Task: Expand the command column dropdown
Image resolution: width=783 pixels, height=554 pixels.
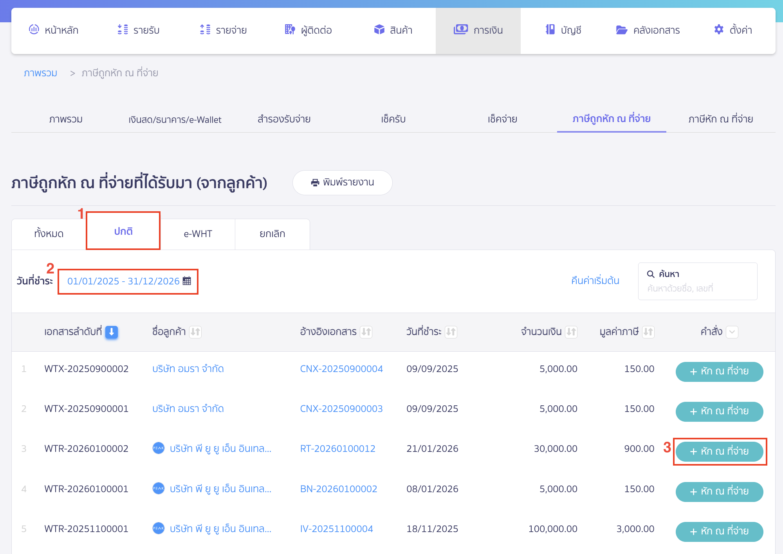Action: click(x=732, y=332)
